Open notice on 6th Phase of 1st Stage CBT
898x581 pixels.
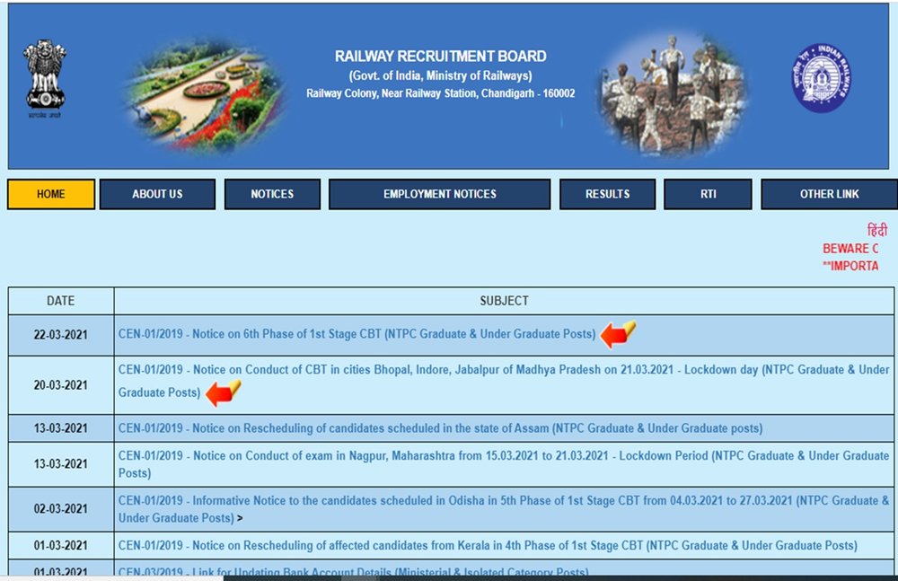[357, 334]
